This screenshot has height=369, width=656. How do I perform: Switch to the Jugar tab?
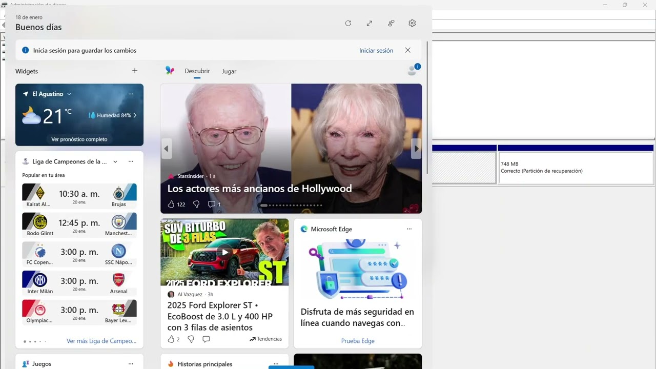click(x=229, y=71)
